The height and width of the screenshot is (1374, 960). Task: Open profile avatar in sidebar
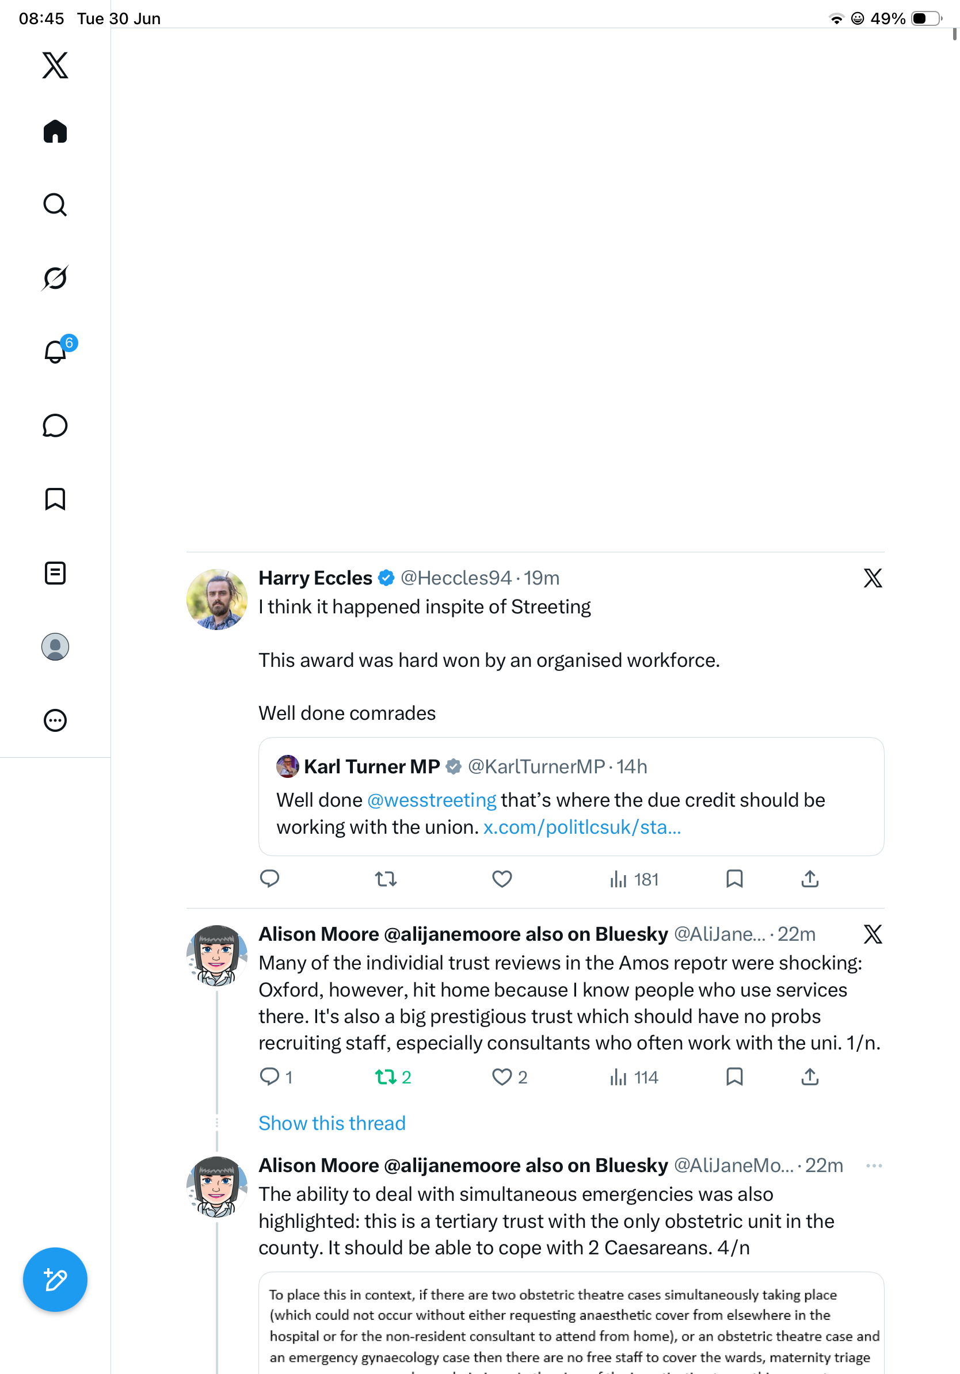(x=55, y=646)
